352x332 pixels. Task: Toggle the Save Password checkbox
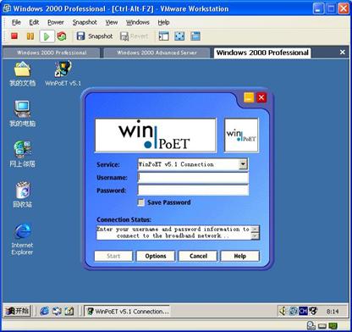point(140,202)
